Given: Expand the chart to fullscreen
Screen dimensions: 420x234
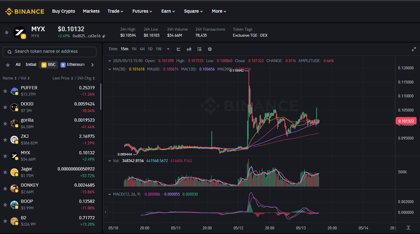Looking at the screenshot, I should pyautogui.click(x=414, y=49).
